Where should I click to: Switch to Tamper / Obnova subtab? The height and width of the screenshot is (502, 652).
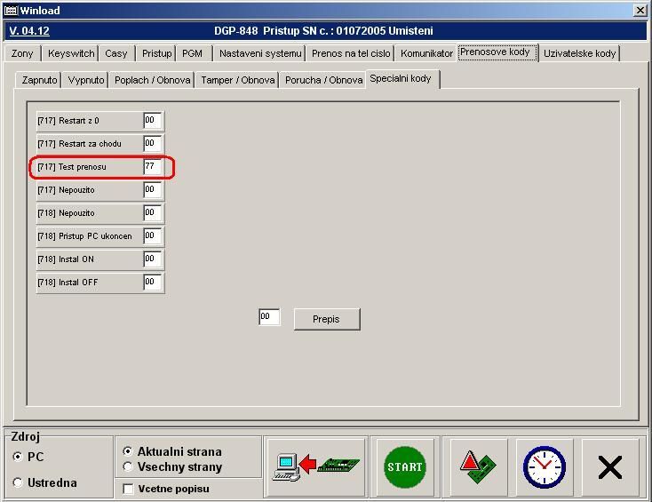[237, 80]
